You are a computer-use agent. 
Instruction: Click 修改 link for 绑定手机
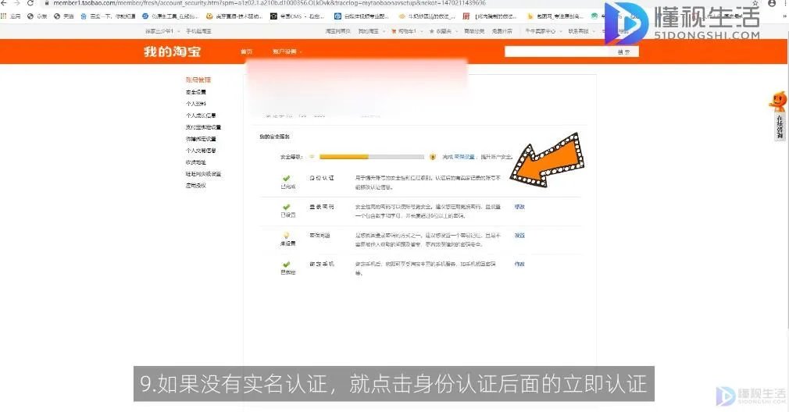(519, 264)
